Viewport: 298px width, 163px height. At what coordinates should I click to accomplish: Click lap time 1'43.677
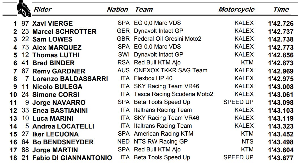click(x=281, y=158)
